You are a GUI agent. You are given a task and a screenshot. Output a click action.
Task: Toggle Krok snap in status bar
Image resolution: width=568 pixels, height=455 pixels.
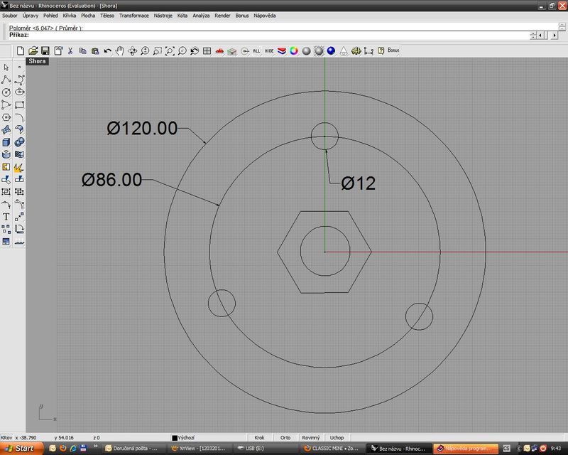[260, 438]
